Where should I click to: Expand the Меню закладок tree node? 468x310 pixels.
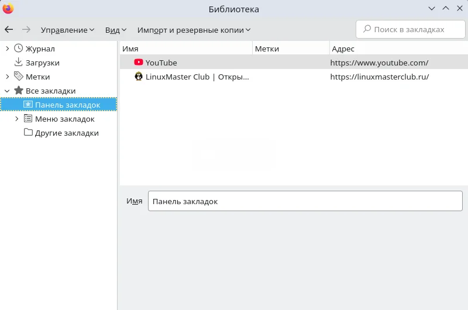pyautogui.click(x=17, y=119)
